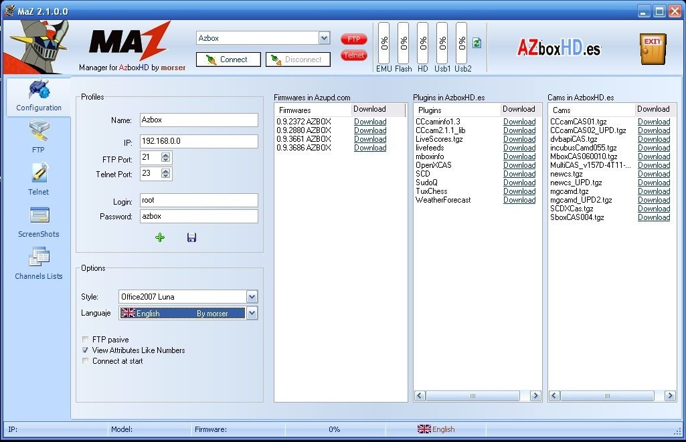686x442 pixels.
Task: Open the Azbox profile dropdown
Action: (x=324, y=38)
